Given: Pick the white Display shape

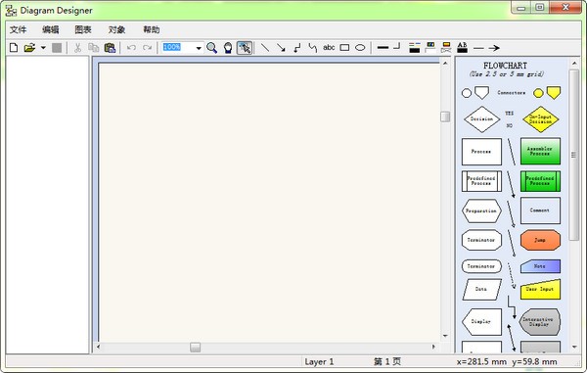Looking at the screenshot, I should click(481, 322).
